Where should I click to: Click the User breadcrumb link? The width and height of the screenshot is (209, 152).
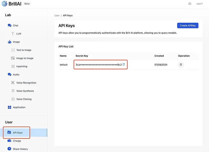pos(57,15)
